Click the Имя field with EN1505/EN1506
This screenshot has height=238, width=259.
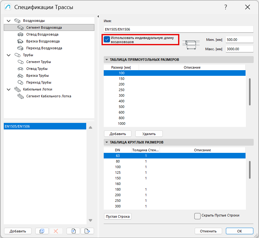[179, 29]
